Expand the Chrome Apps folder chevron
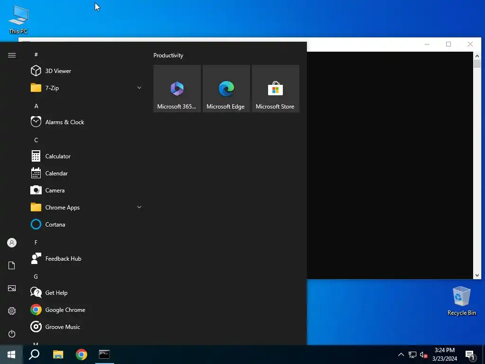This screenshot has height=364, width=485. coord(139,207)
